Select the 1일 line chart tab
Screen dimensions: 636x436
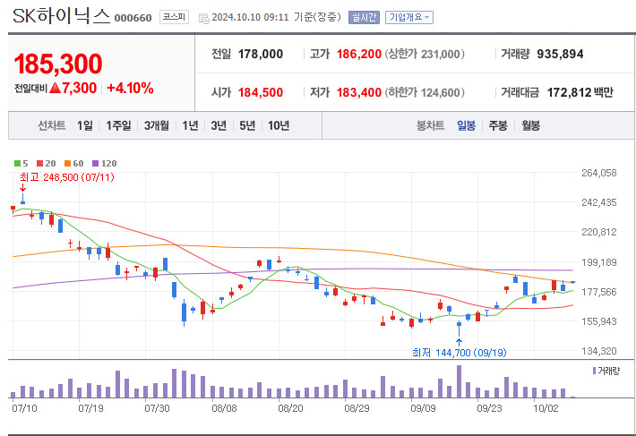tap(85, 125)
